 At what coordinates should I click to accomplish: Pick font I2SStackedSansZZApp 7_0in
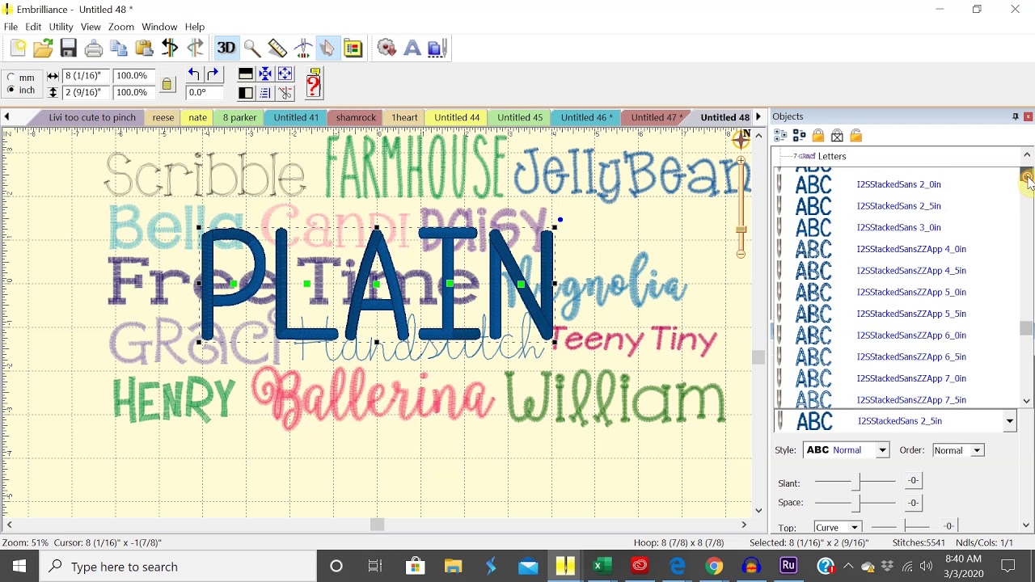(x=911, y=378)
